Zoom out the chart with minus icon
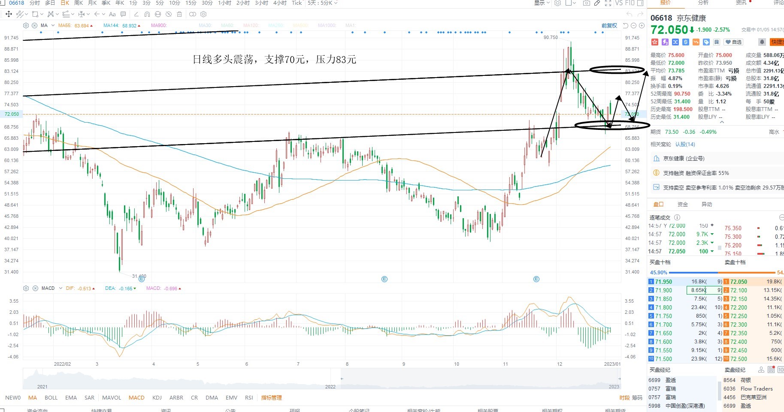Screen dimensions: 784x412 tap(633, 26)
